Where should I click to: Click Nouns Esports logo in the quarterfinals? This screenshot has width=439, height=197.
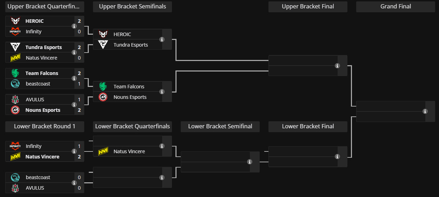point(15,110)
